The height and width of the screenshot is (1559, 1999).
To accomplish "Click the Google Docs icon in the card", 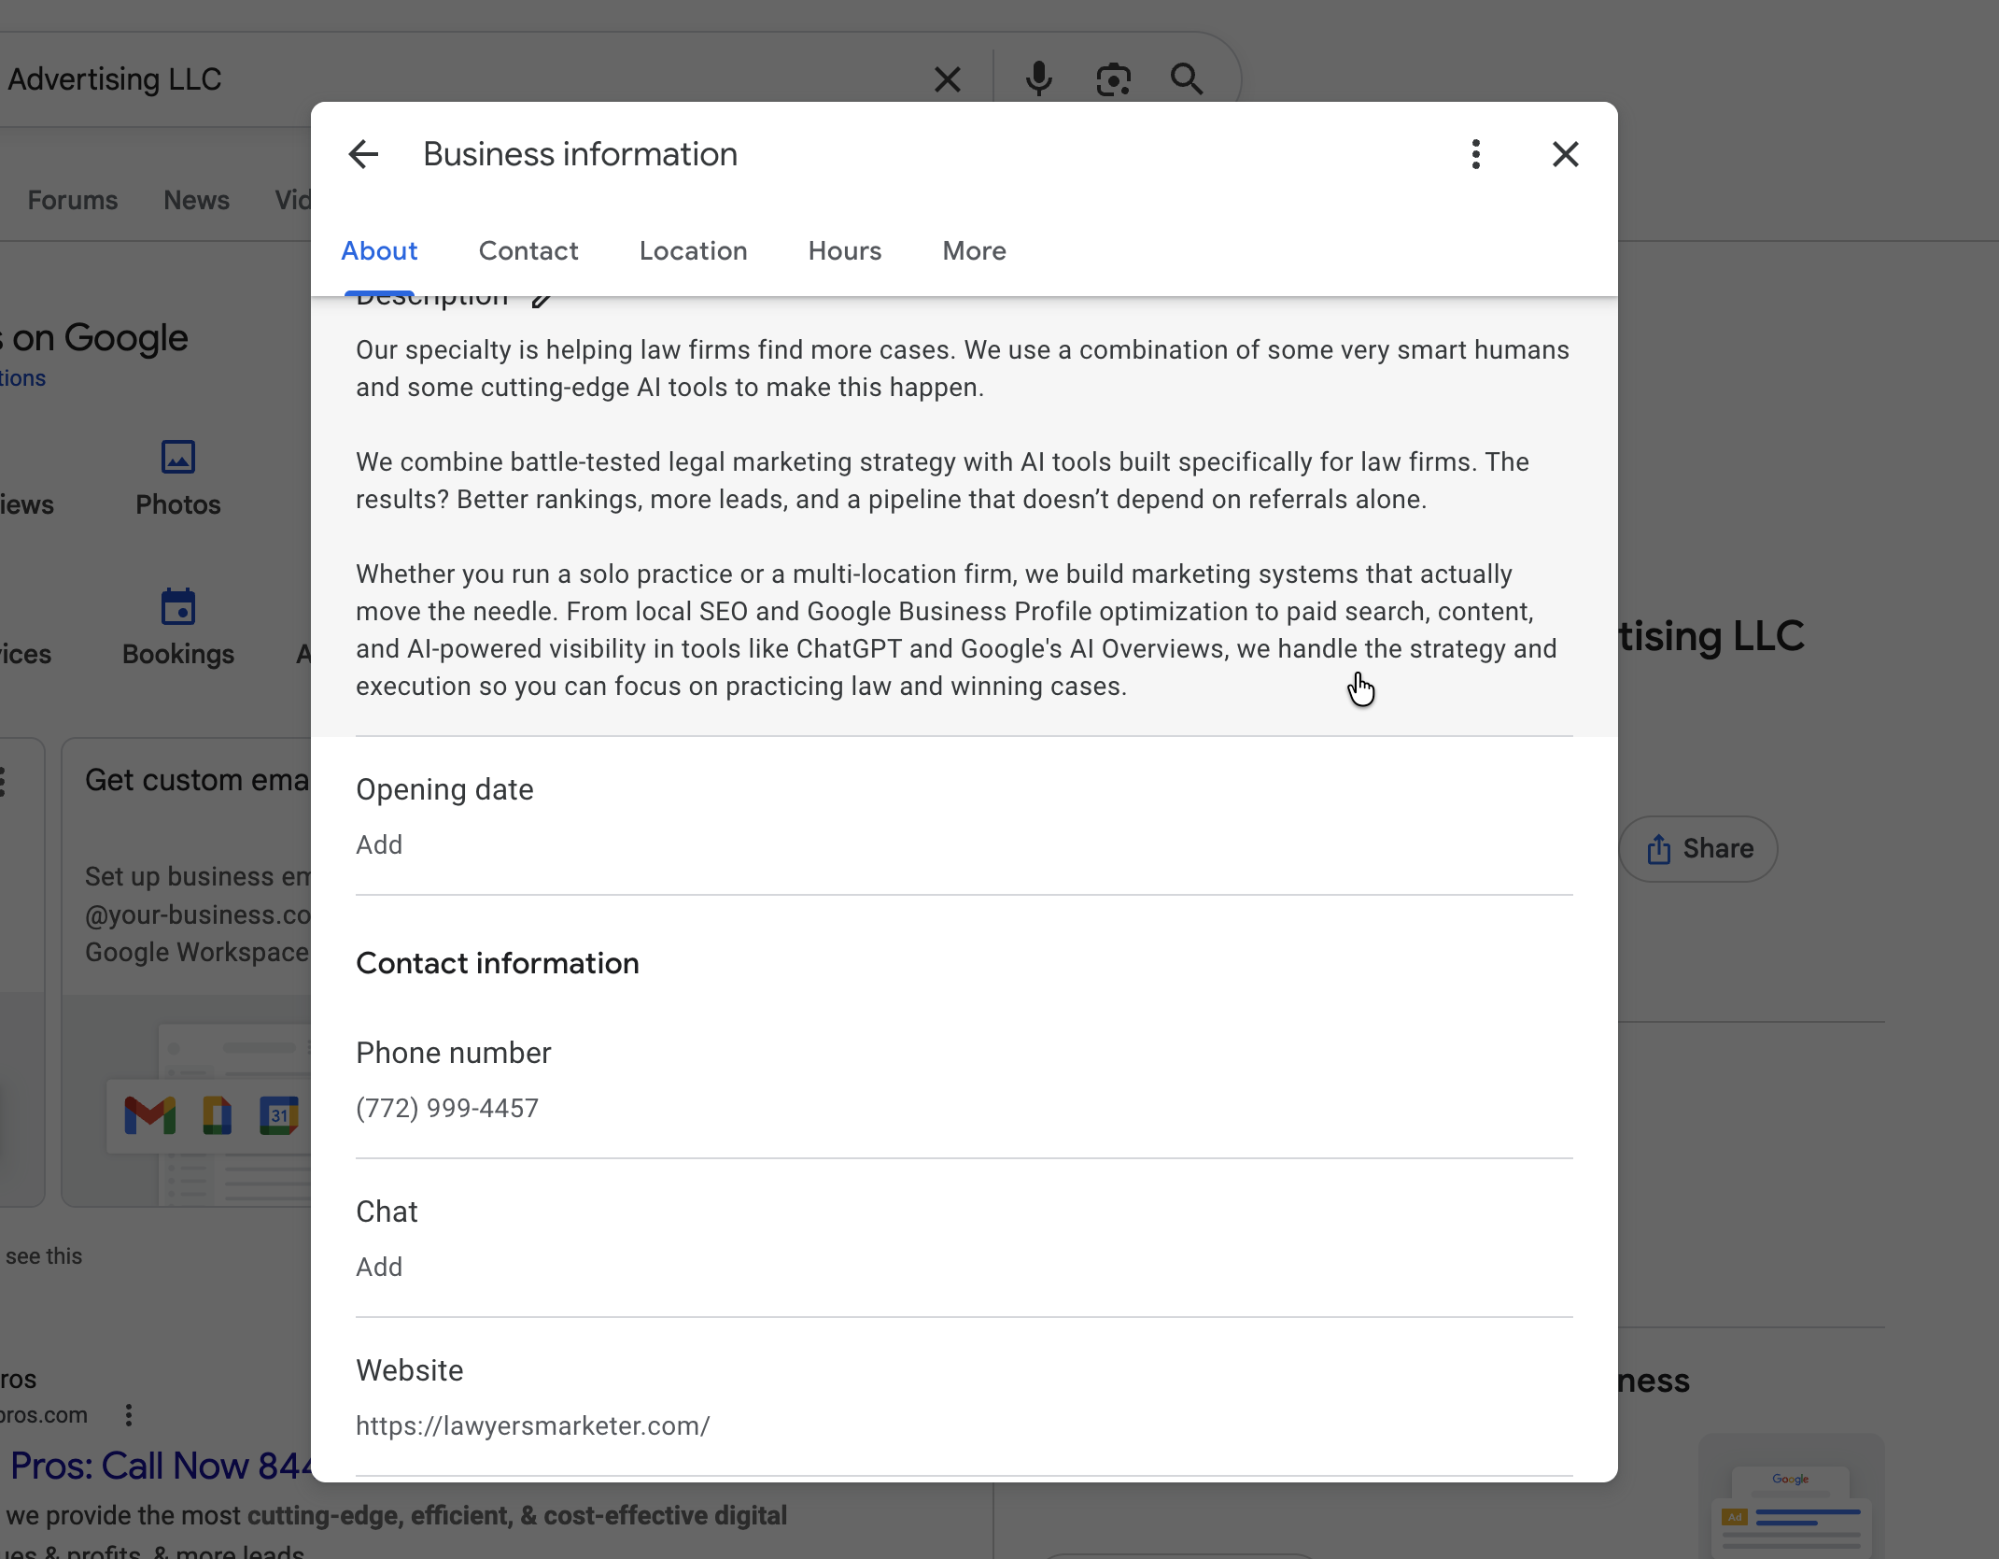I will click(x=217, y=1115).
